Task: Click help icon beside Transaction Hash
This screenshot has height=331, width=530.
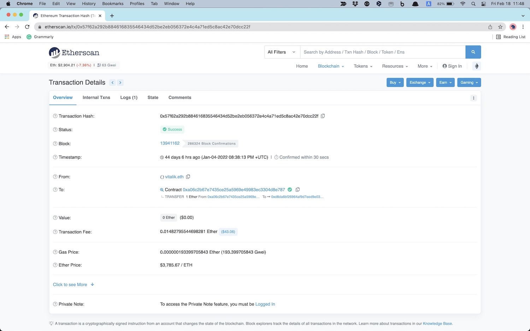Action: click(55, 116)
